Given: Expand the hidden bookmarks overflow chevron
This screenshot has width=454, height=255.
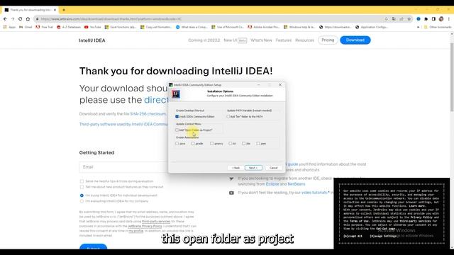Looking at the screenshot, I should coord(418,27).
